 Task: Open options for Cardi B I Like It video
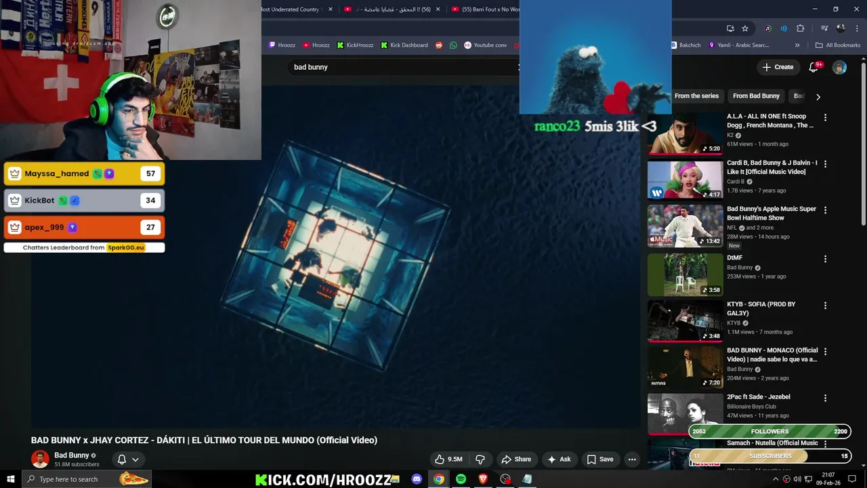825,164
